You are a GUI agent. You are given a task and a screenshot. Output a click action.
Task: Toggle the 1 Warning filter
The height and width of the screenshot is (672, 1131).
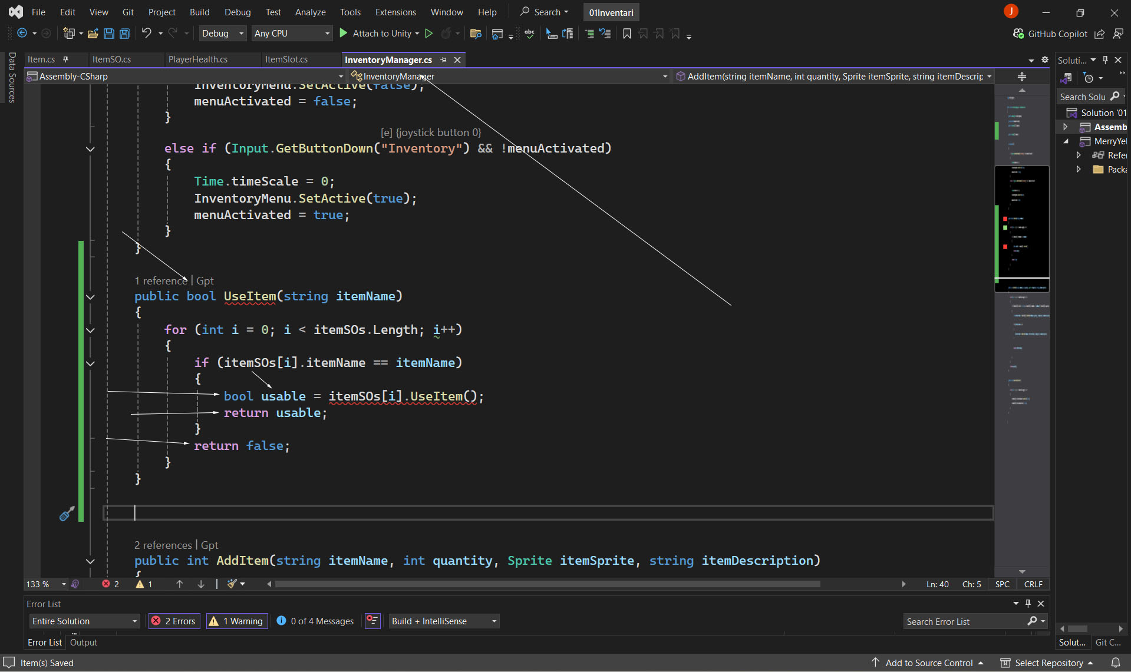237,621
